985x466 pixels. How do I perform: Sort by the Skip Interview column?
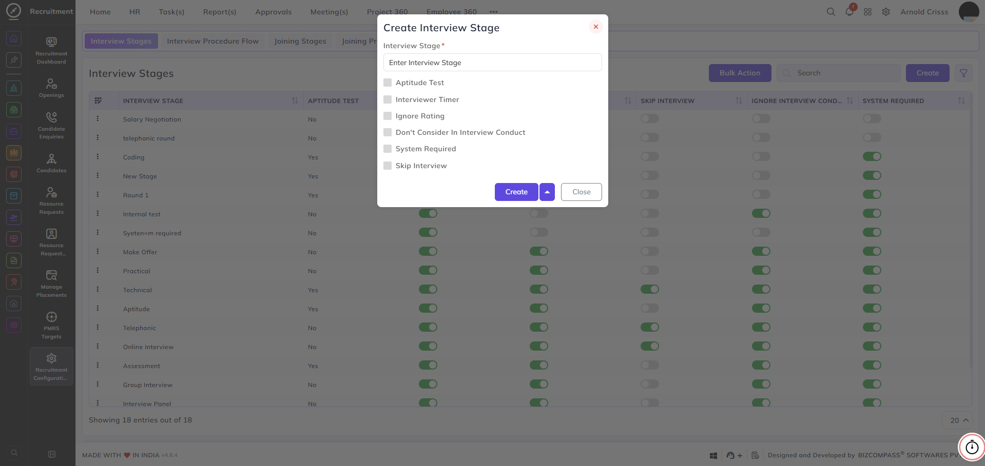coord(739,100)
